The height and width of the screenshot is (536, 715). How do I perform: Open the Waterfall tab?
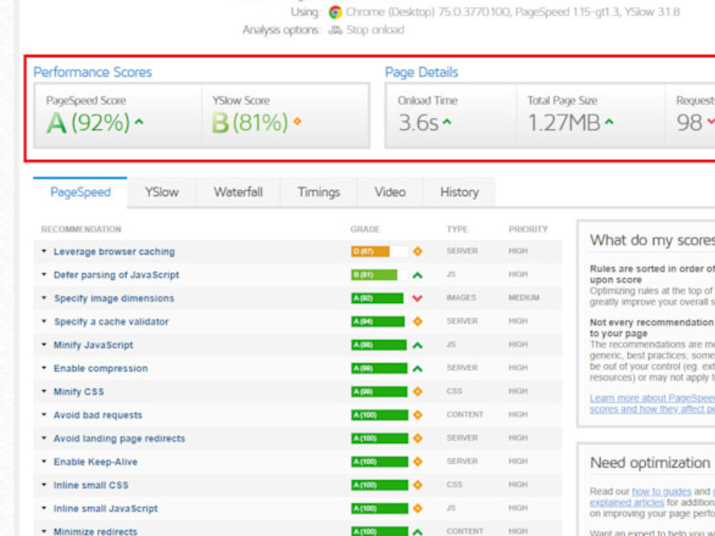[x=238, y=192]
